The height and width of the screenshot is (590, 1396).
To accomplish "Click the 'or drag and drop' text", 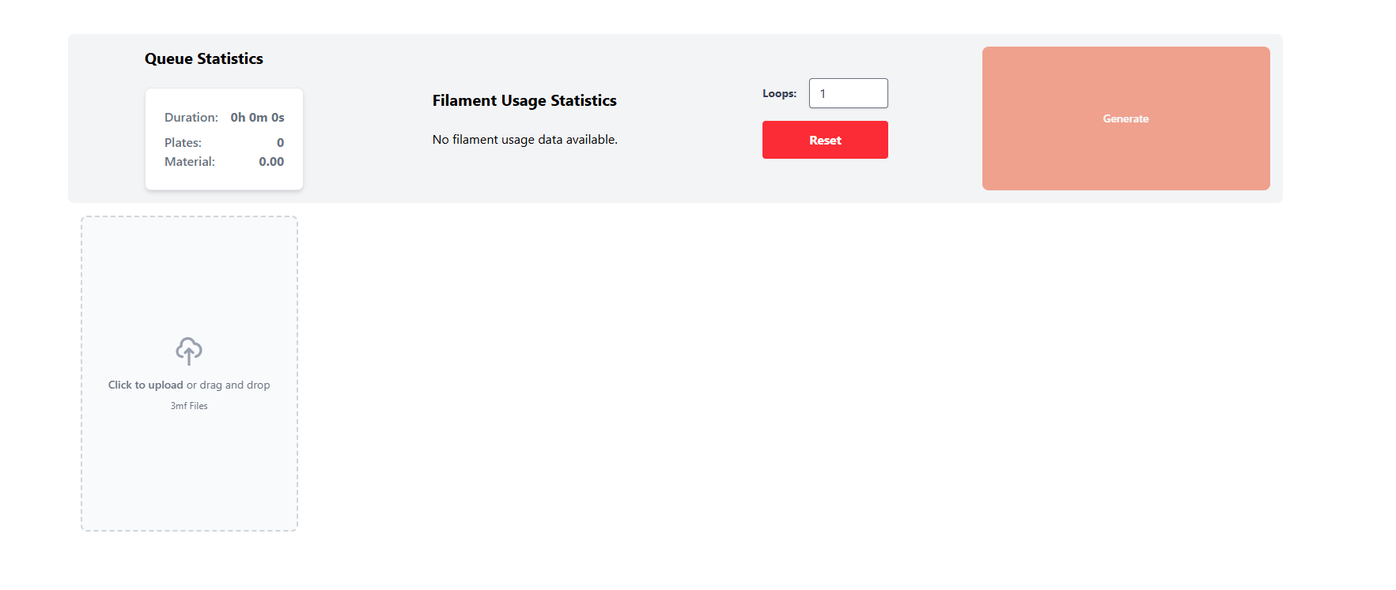I will click(x=229, y=385).
